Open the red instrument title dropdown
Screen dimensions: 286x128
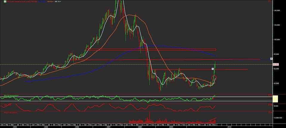[x=22, y=1]
